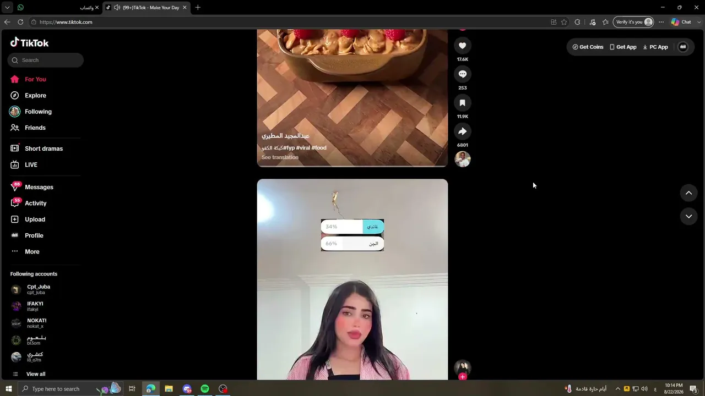The width and height of the screenshot is (705, 396).
Task: Open the Copilot Chat sidebar
Action: click(x=681, y=22)
